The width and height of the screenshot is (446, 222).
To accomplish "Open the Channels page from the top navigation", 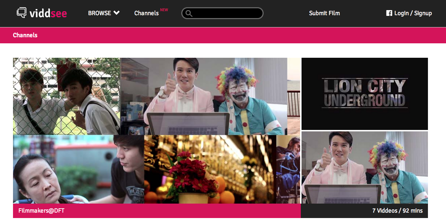I will 146,13.
